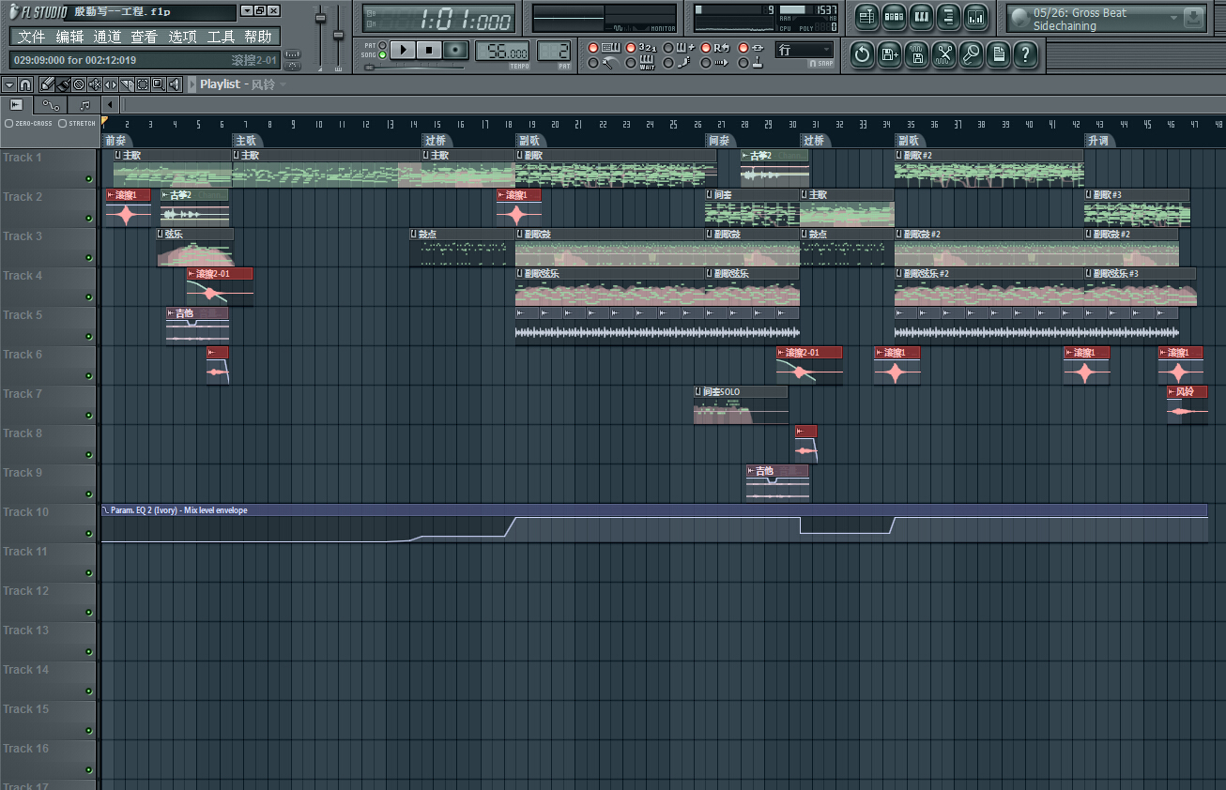Enable the Zero-Cross option
The width and height of the screenshot is (1226, 790).
pos(9,123)
